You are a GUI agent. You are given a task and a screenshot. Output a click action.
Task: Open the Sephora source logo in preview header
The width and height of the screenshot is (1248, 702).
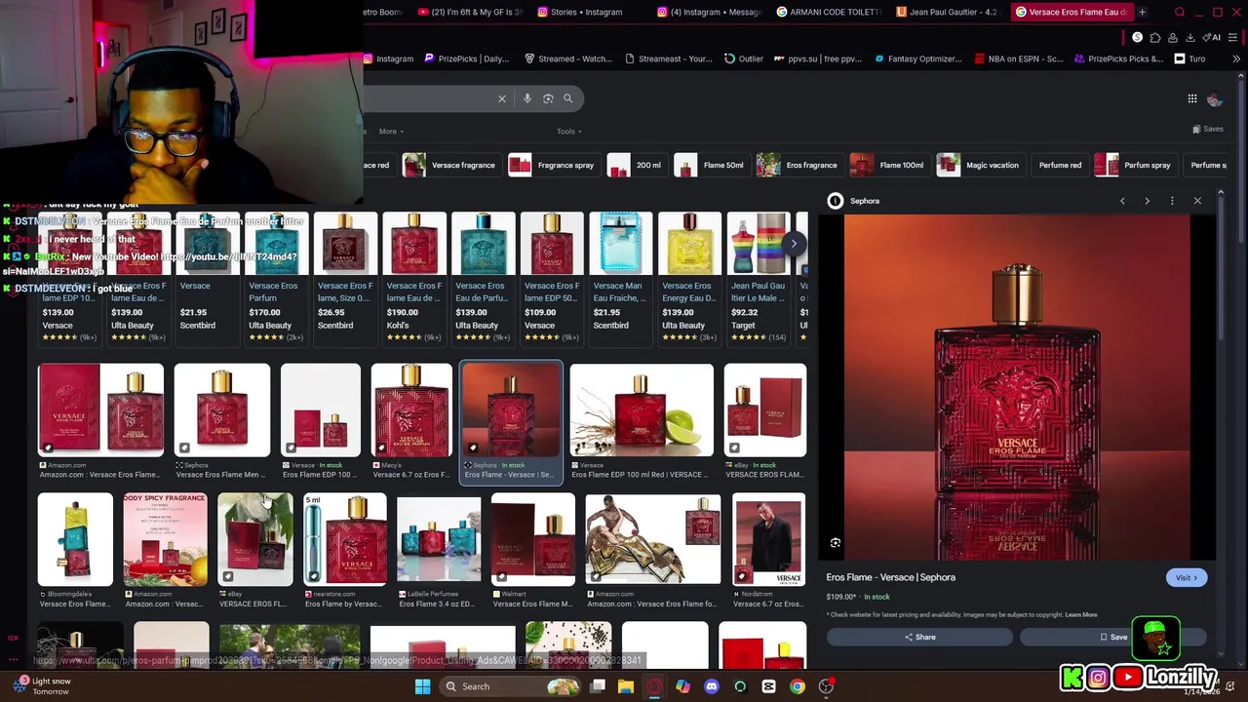(x=836, y=201)
